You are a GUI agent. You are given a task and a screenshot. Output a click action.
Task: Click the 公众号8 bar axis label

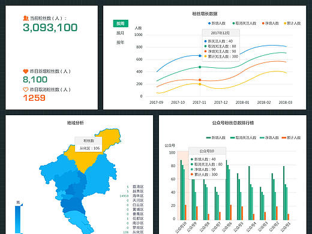tap(204, 227)
